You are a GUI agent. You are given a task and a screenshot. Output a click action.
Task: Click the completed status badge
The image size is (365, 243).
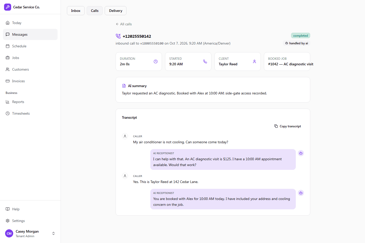click(301, 36)
